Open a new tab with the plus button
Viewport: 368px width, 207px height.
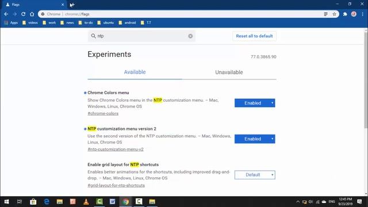click(x=72, y=5)
